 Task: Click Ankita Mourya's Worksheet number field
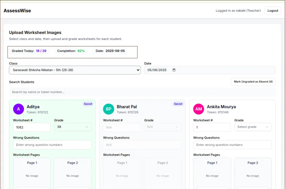[212, 127]
